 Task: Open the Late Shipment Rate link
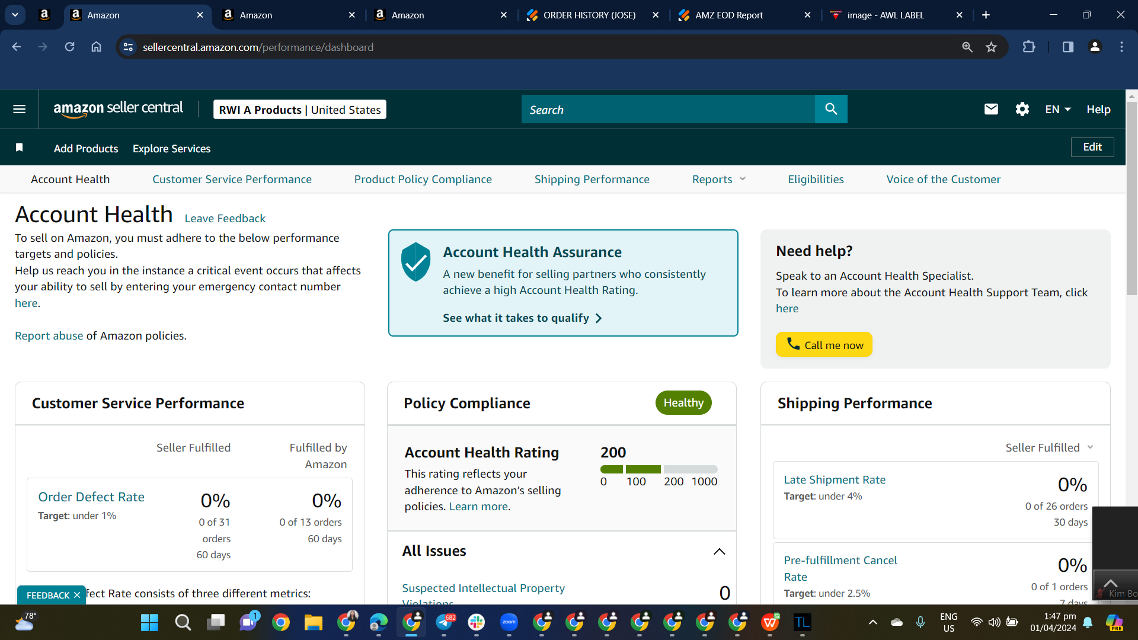pyautogui.click(x=835, y=479)
